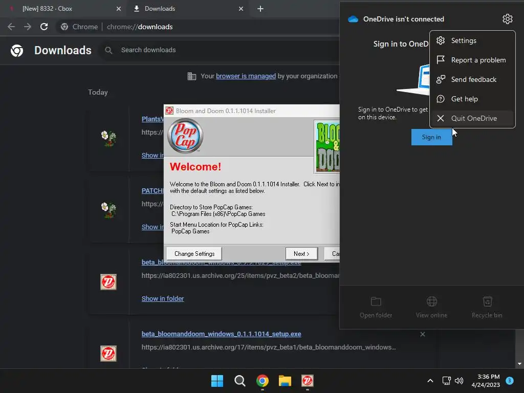The width and height of the screenshot is (524, 393).
Task: Open OneDrive gear settings icon
Action: tap(507, 19)
